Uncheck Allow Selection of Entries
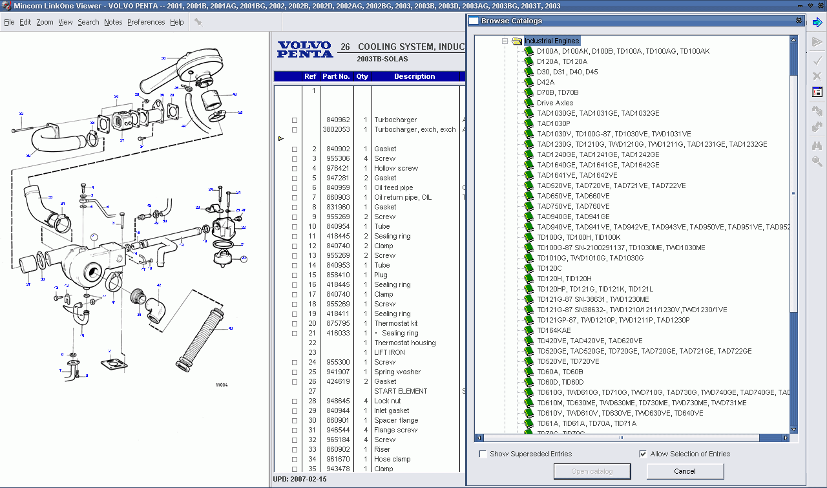Screen dimensions: 827x488 click(643, 454)
